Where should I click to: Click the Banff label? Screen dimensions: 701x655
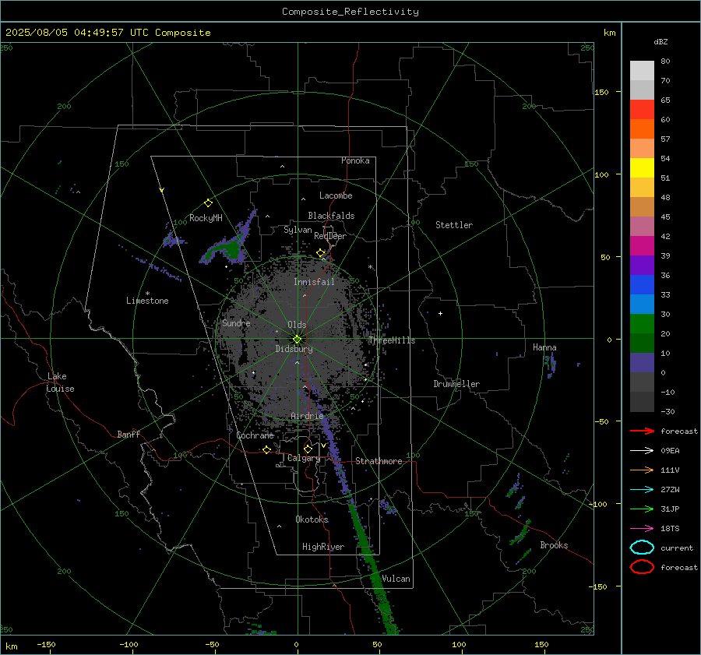pyautogui.click(x=129, y=435)
